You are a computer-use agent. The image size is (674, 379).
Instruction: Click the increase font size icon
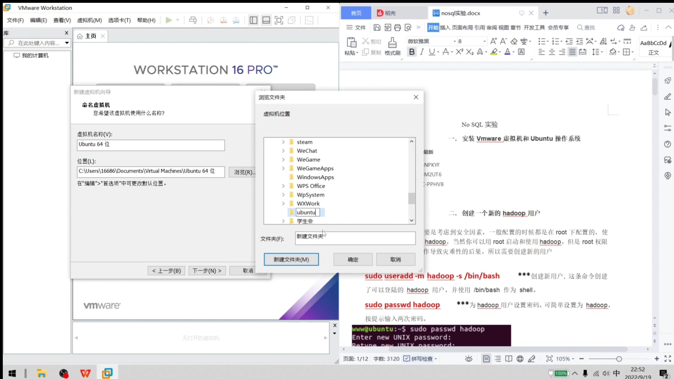(x=493, y=41)
